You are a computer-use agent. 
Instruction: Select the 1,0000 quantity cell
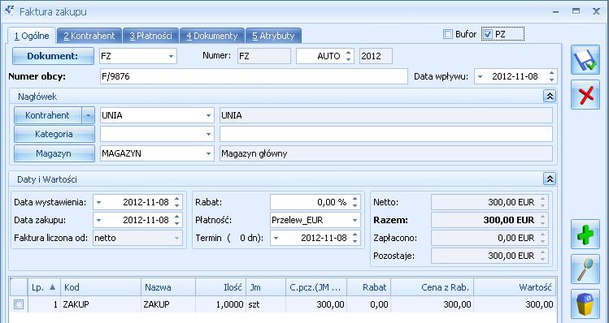[220, 305]
